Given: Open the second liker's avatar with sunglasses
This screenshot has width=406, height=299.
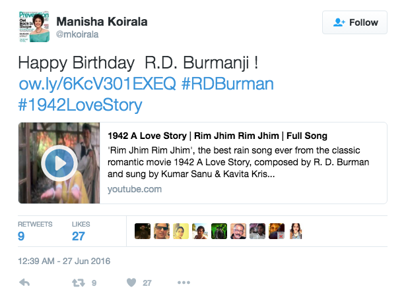Looking at the screenshot, I should click(161, 231).
